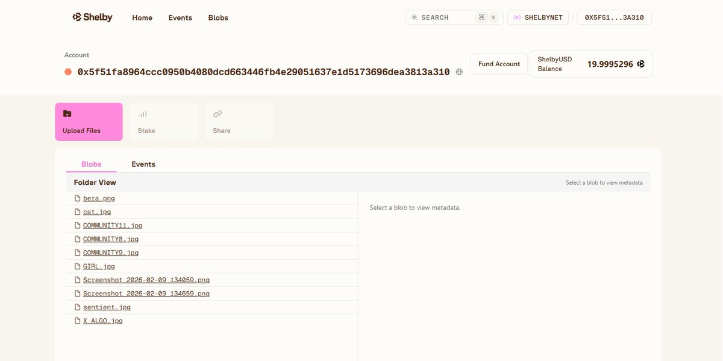Select COMMUNITY8.jpg
The image size is (723, 361).
coord(111,239)
